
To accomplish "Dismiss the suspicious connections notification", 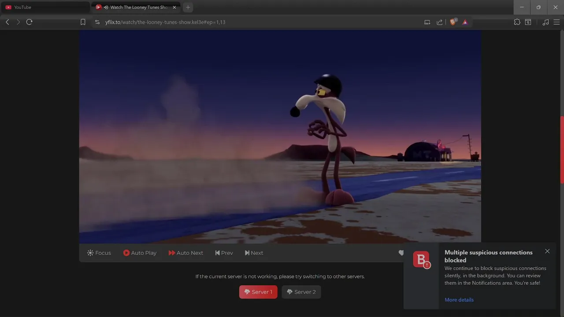I will (547, 251).
